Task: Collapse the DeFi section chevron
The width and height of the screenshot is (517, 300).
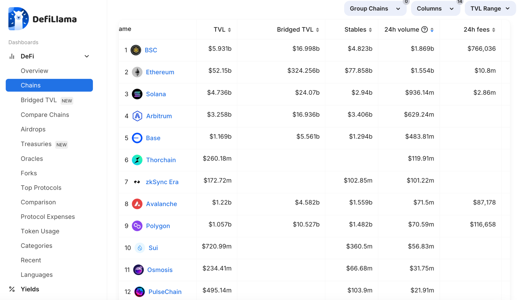Action: coord(87,56)
